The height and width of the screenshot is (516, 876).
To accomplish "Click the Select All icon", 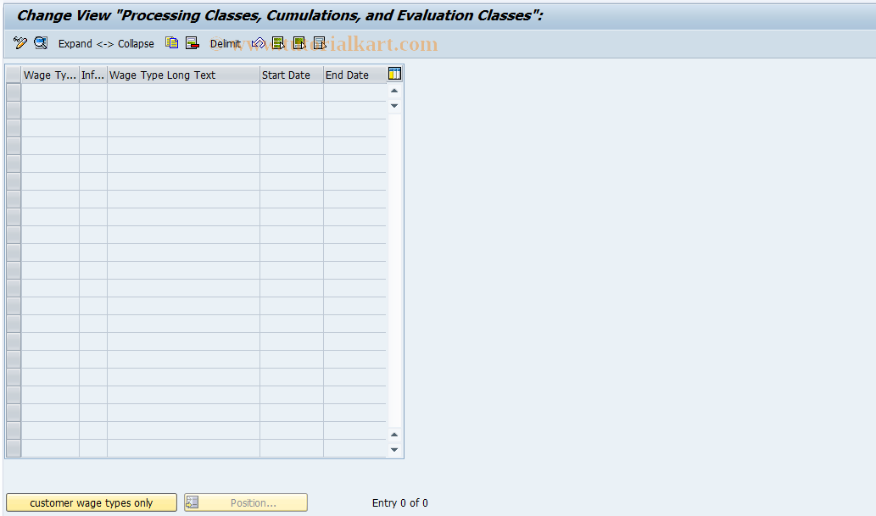I will (278, 43).
